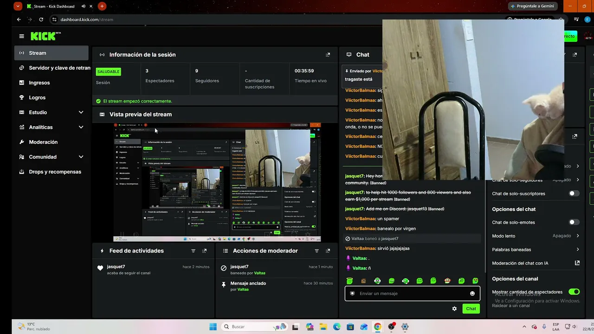The image size is (594, 334).
Task: Open Modo lento options
Action: click(x=536, y=236)
